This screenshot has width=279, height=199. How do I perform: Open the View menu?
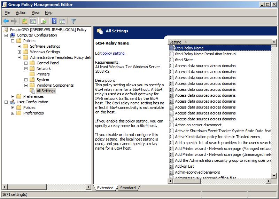[36, 13]
